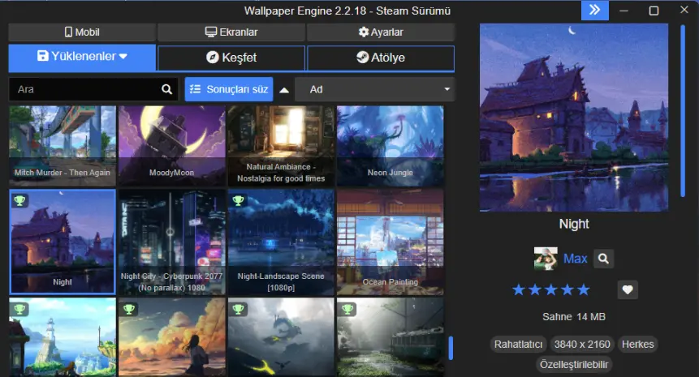Switch to the Atölye tab
The height and width of the screenshot is (377, 699).
coord(381,58)
